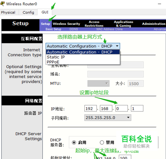Open the Setup menu in router GUI
Viewport: 166px width, 159px height.
pyautogui.click(x=45, y=24)
